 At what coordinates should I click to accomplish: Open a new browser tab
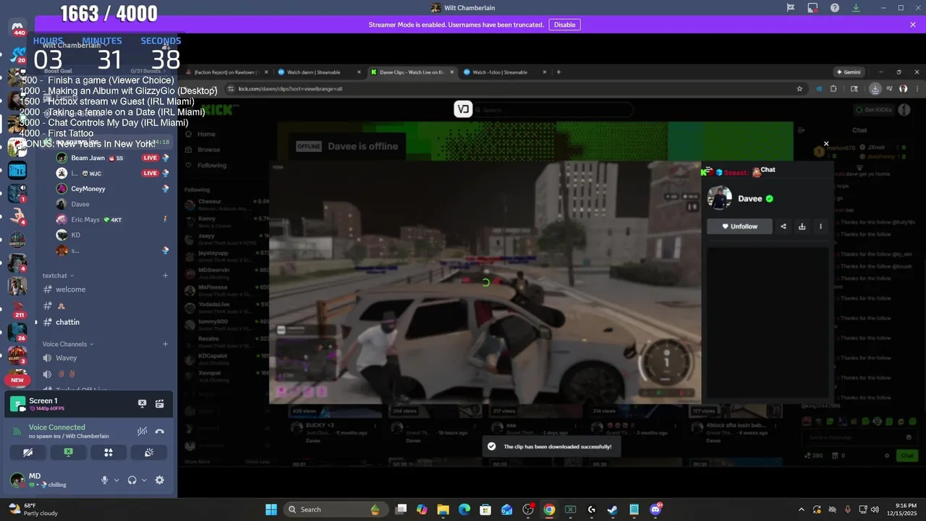(558, 72)
